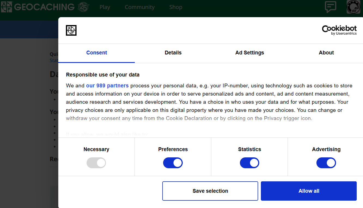Disable the Preferences cookies toggle
This screenshot has width=363, height=208.
(x=173, y=163)
